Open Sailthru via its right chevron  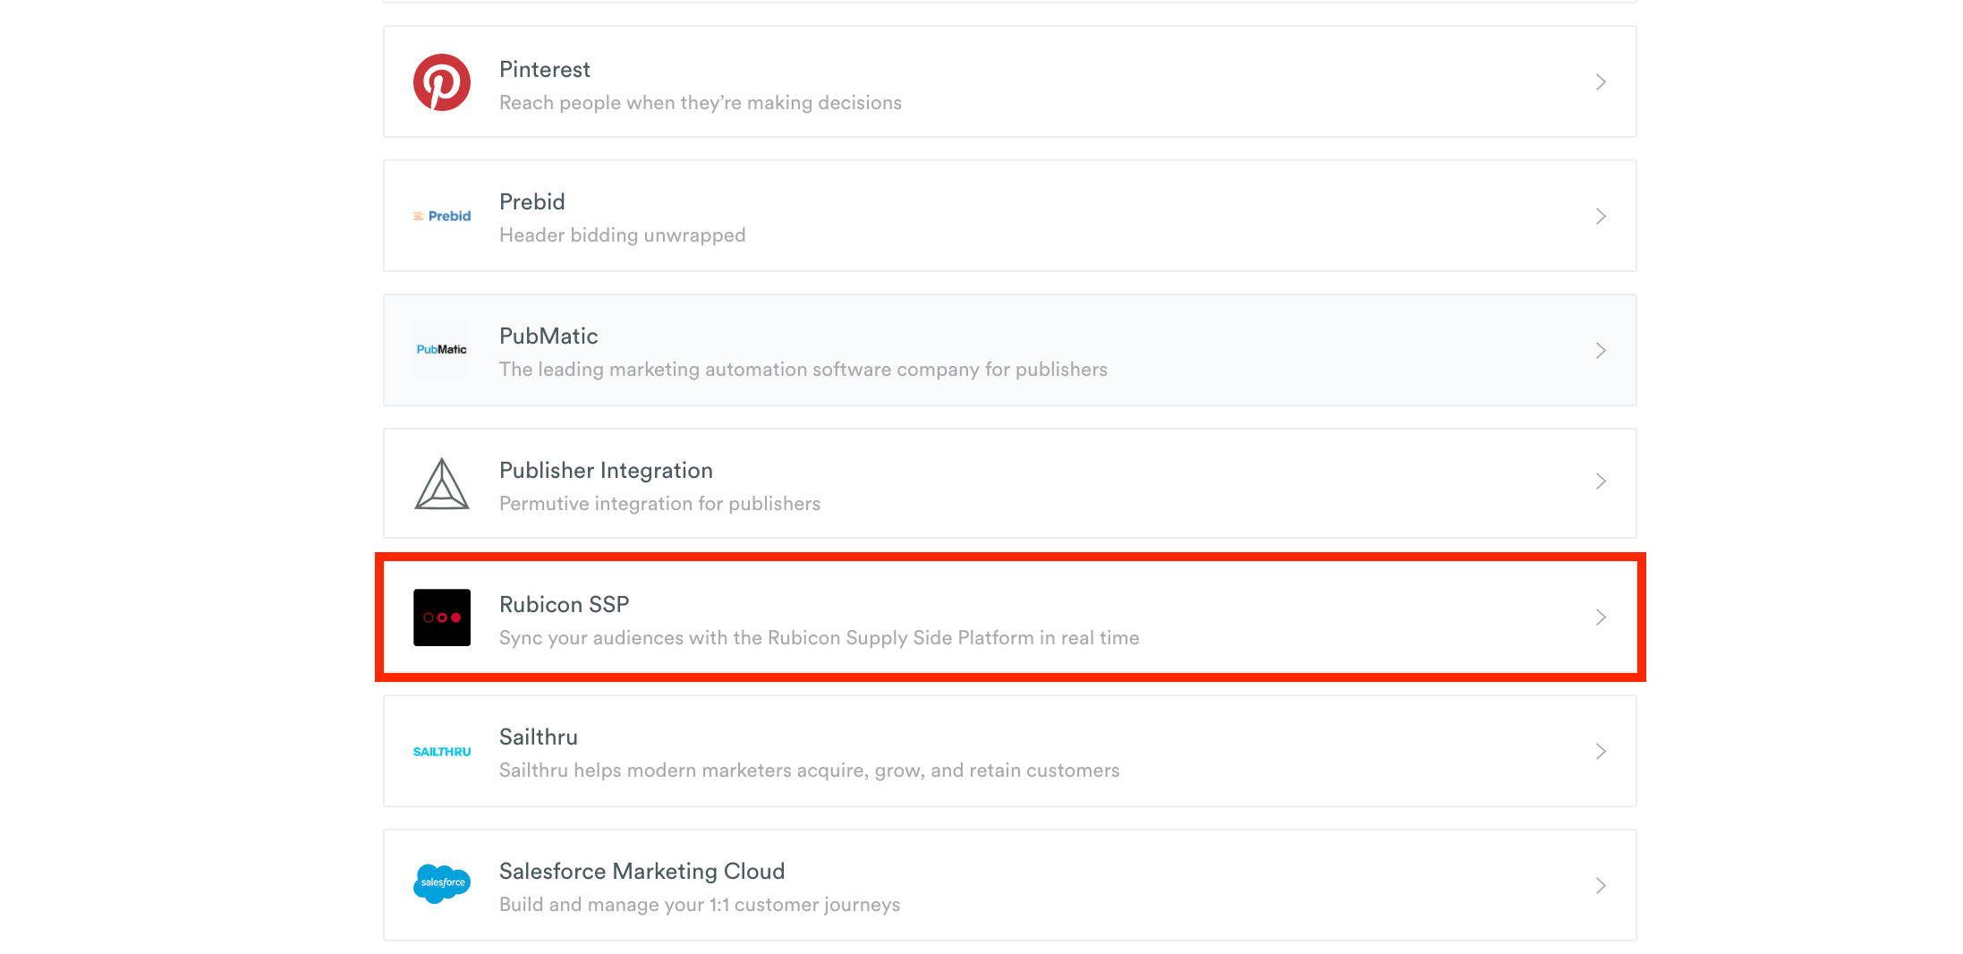(1601, 751)
